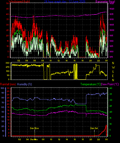Click the 40 degree temperature axis value
Viewport: 120px width, 143px height.
[111, 88]
